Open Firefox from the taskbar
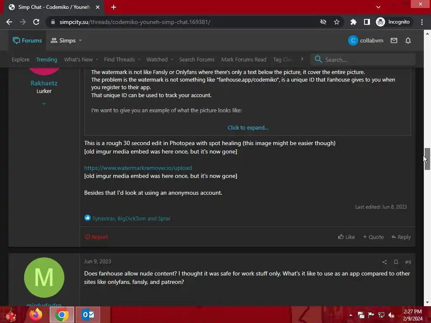The image size is (431, 323). [36, 315]
